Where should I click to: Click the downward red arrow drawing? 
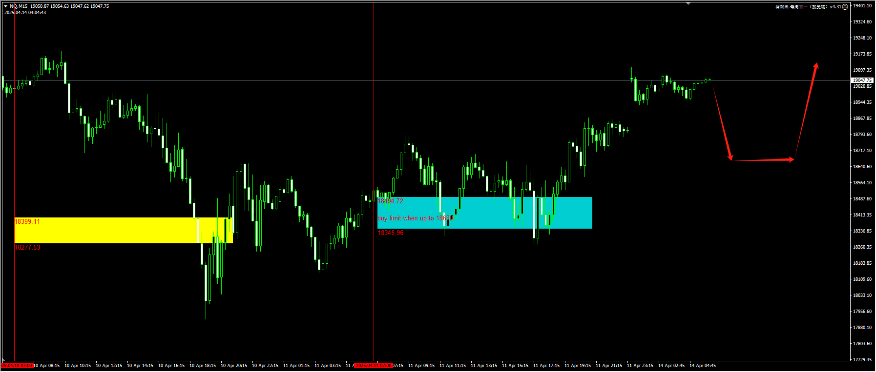[722, 123]
